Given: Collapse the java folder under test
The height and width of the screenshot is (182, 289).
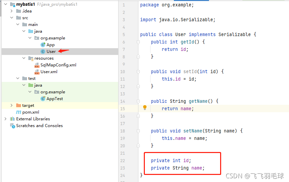Looking at the screenshot, I should [x=24, y=85].
